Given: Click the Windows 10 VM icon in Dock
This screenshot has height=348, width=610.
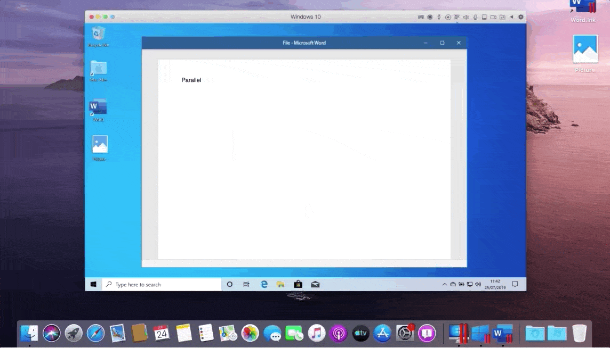Looking at the screenshot, I should click(x=481, y=333).
